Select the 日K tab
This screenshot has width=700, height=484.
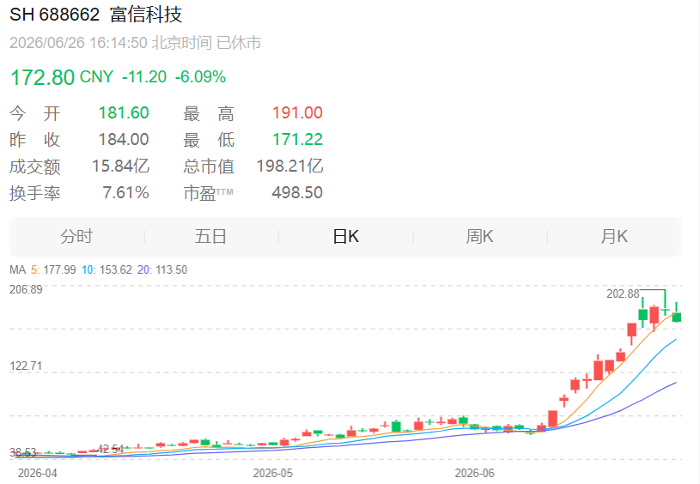click(x=346, y=237)
